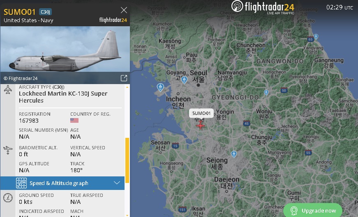Click the SUMO01 map callout label

point(201,113)
